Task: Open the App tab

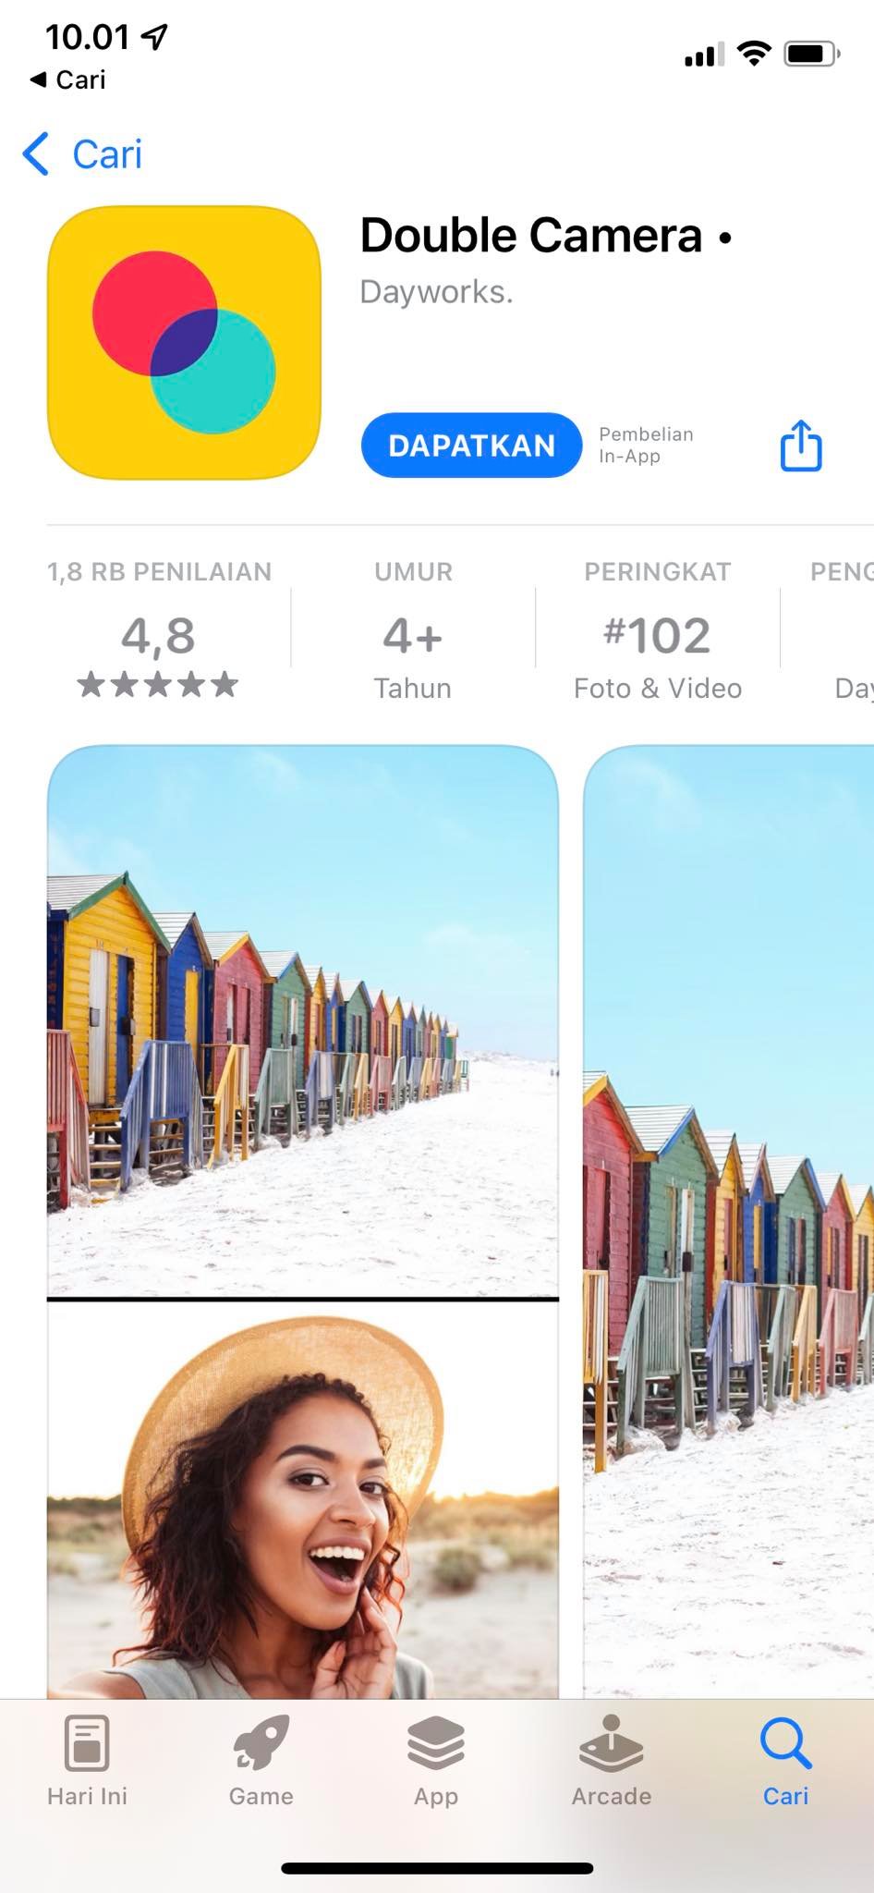Action: [x=436, y=1762]
